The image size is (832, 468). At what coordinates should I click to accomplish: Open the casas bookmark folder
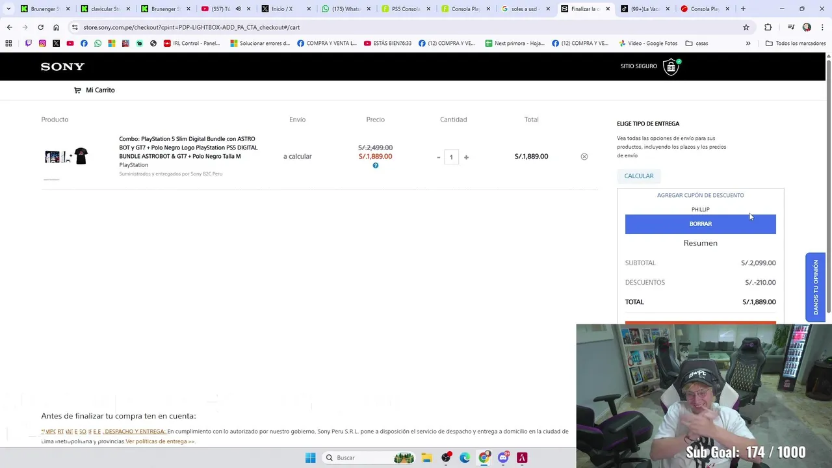[697, 44]
